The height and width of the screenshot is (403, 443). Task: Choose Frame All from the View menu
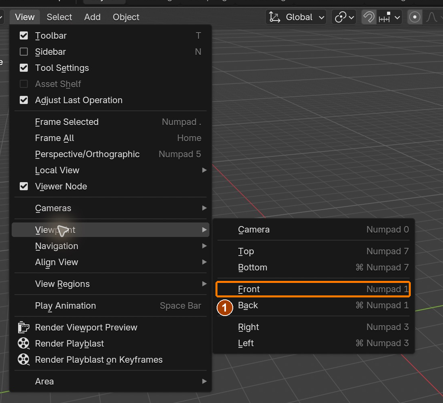click(110, 138)
